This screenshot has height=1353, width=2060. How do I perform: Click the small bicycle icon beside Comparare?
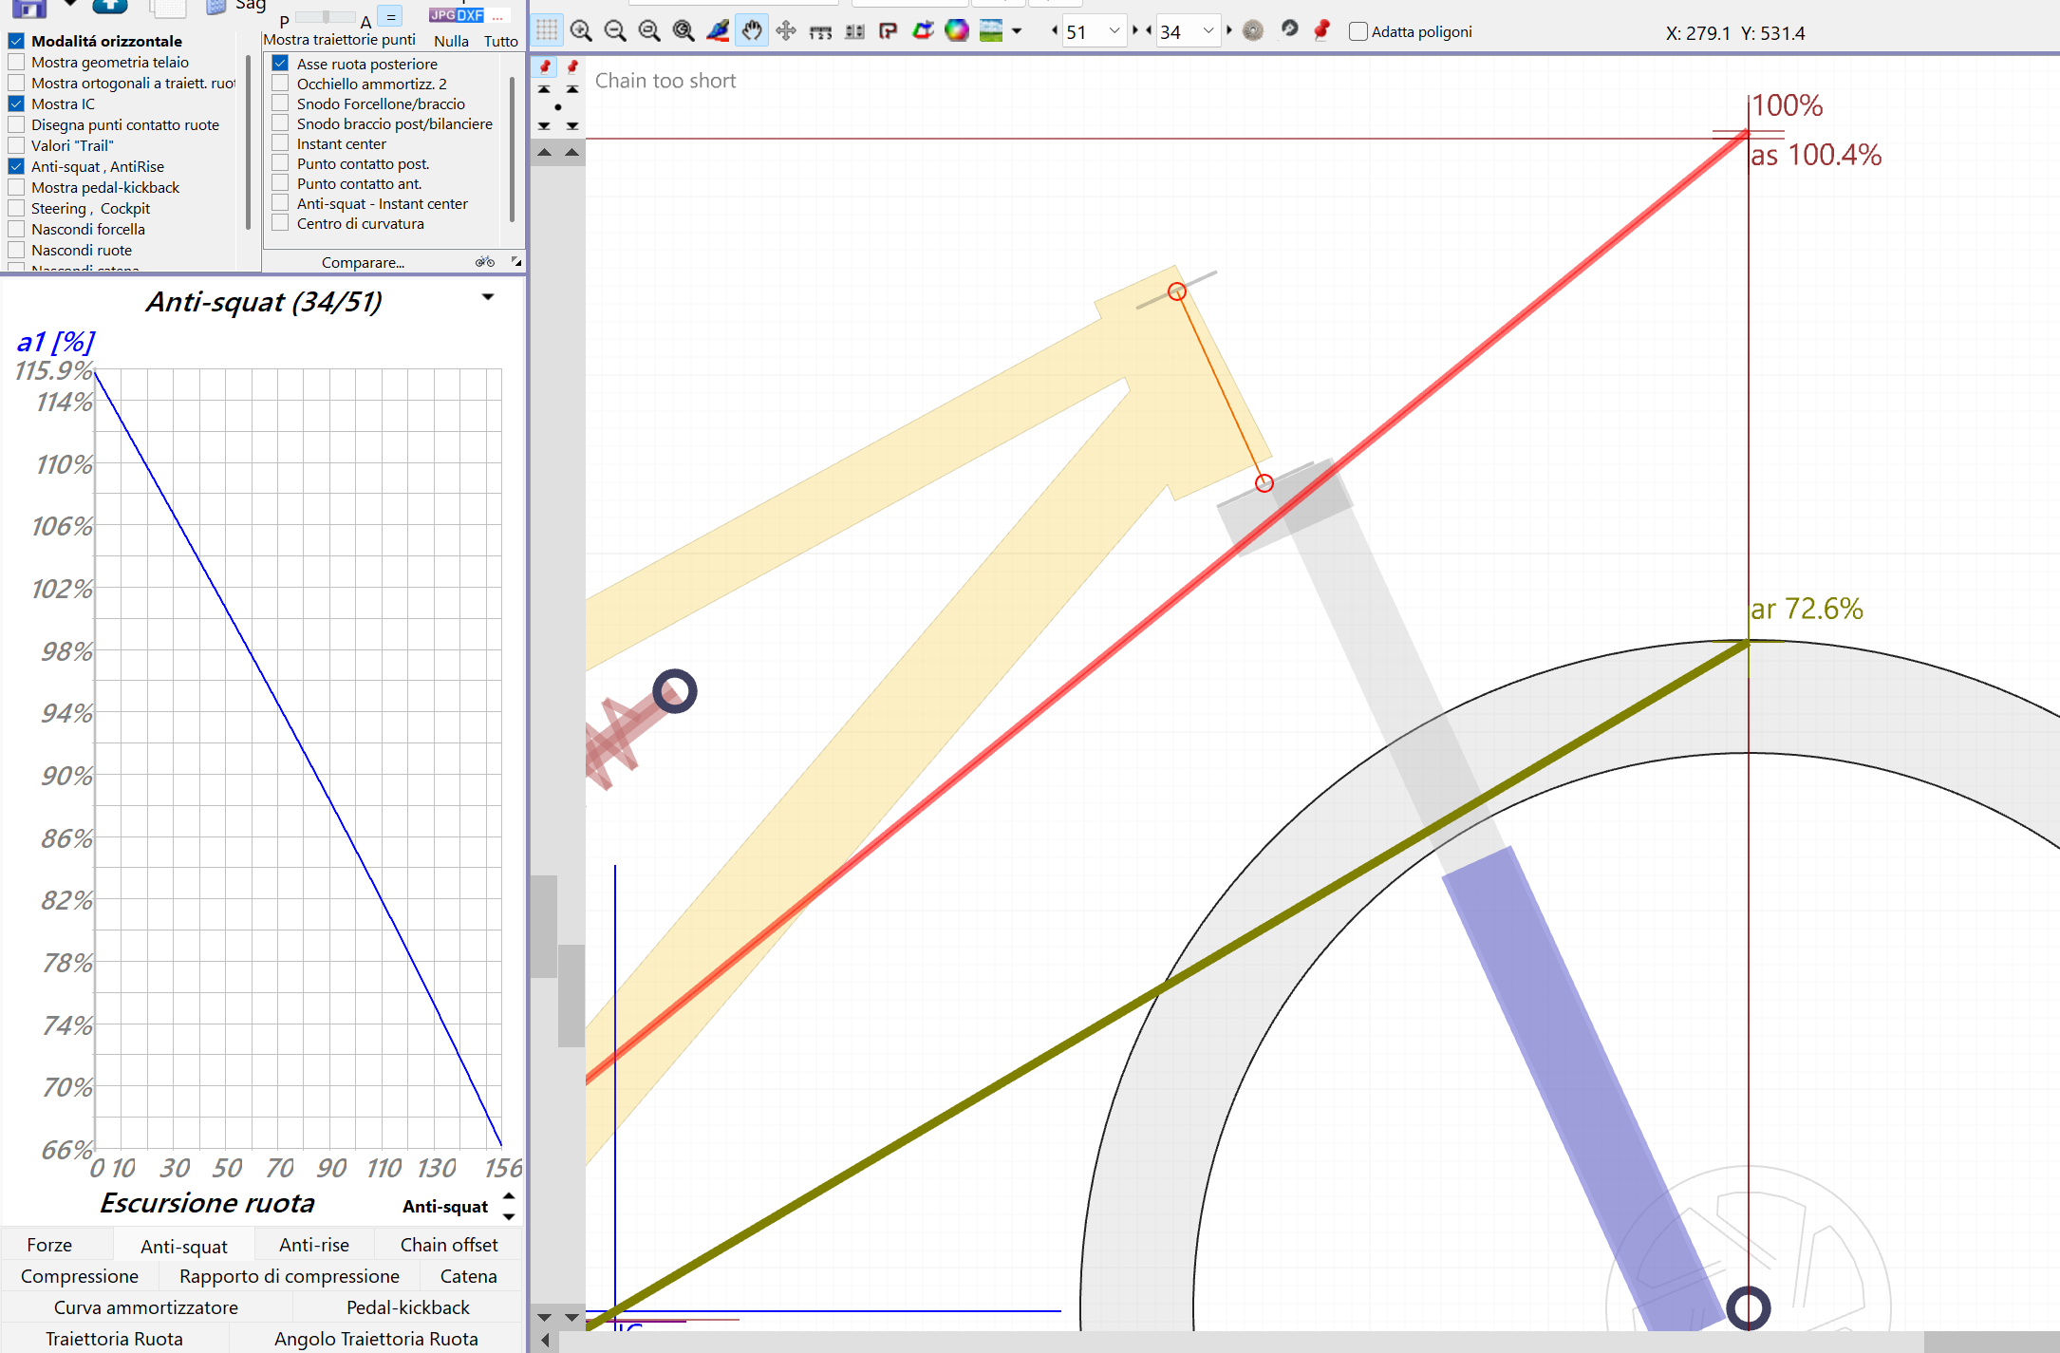pos(485,261)
